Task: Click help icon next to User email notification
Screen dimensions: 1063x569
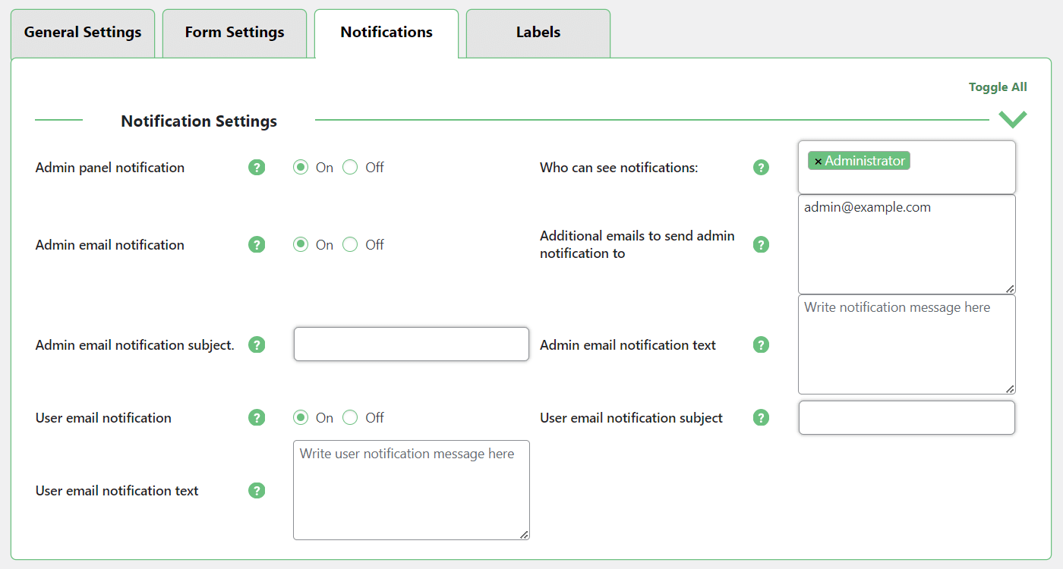Action: [x=257, y=418]
